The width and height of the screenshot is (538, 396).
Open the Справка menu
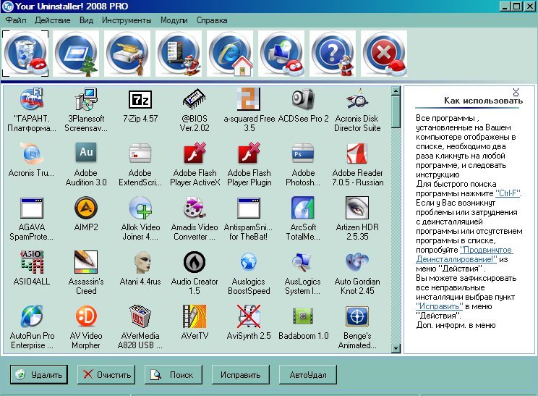[x=212, y=20]
